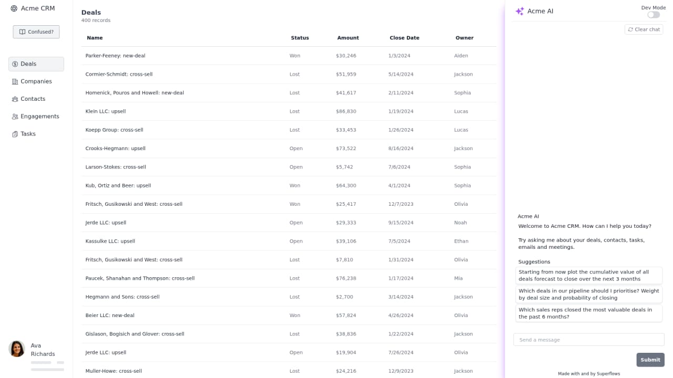Click the refresh icon in Clear chat
This screenshot has width=673, height=378.
(630, 29)
